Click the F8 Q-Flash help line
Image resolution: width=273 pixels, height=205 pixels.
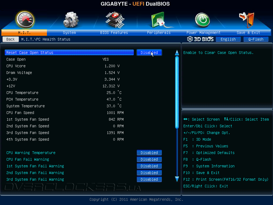pyautogui.click(x=197, y=159)
